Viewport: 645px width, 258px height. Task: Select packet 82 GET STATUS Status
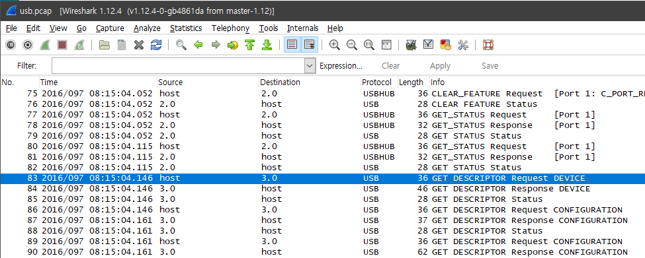point(323,168)
